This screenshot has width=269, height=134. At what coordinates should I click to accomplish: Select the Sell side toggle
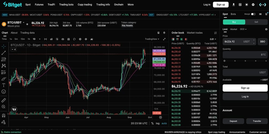click(x=256, y=22)
